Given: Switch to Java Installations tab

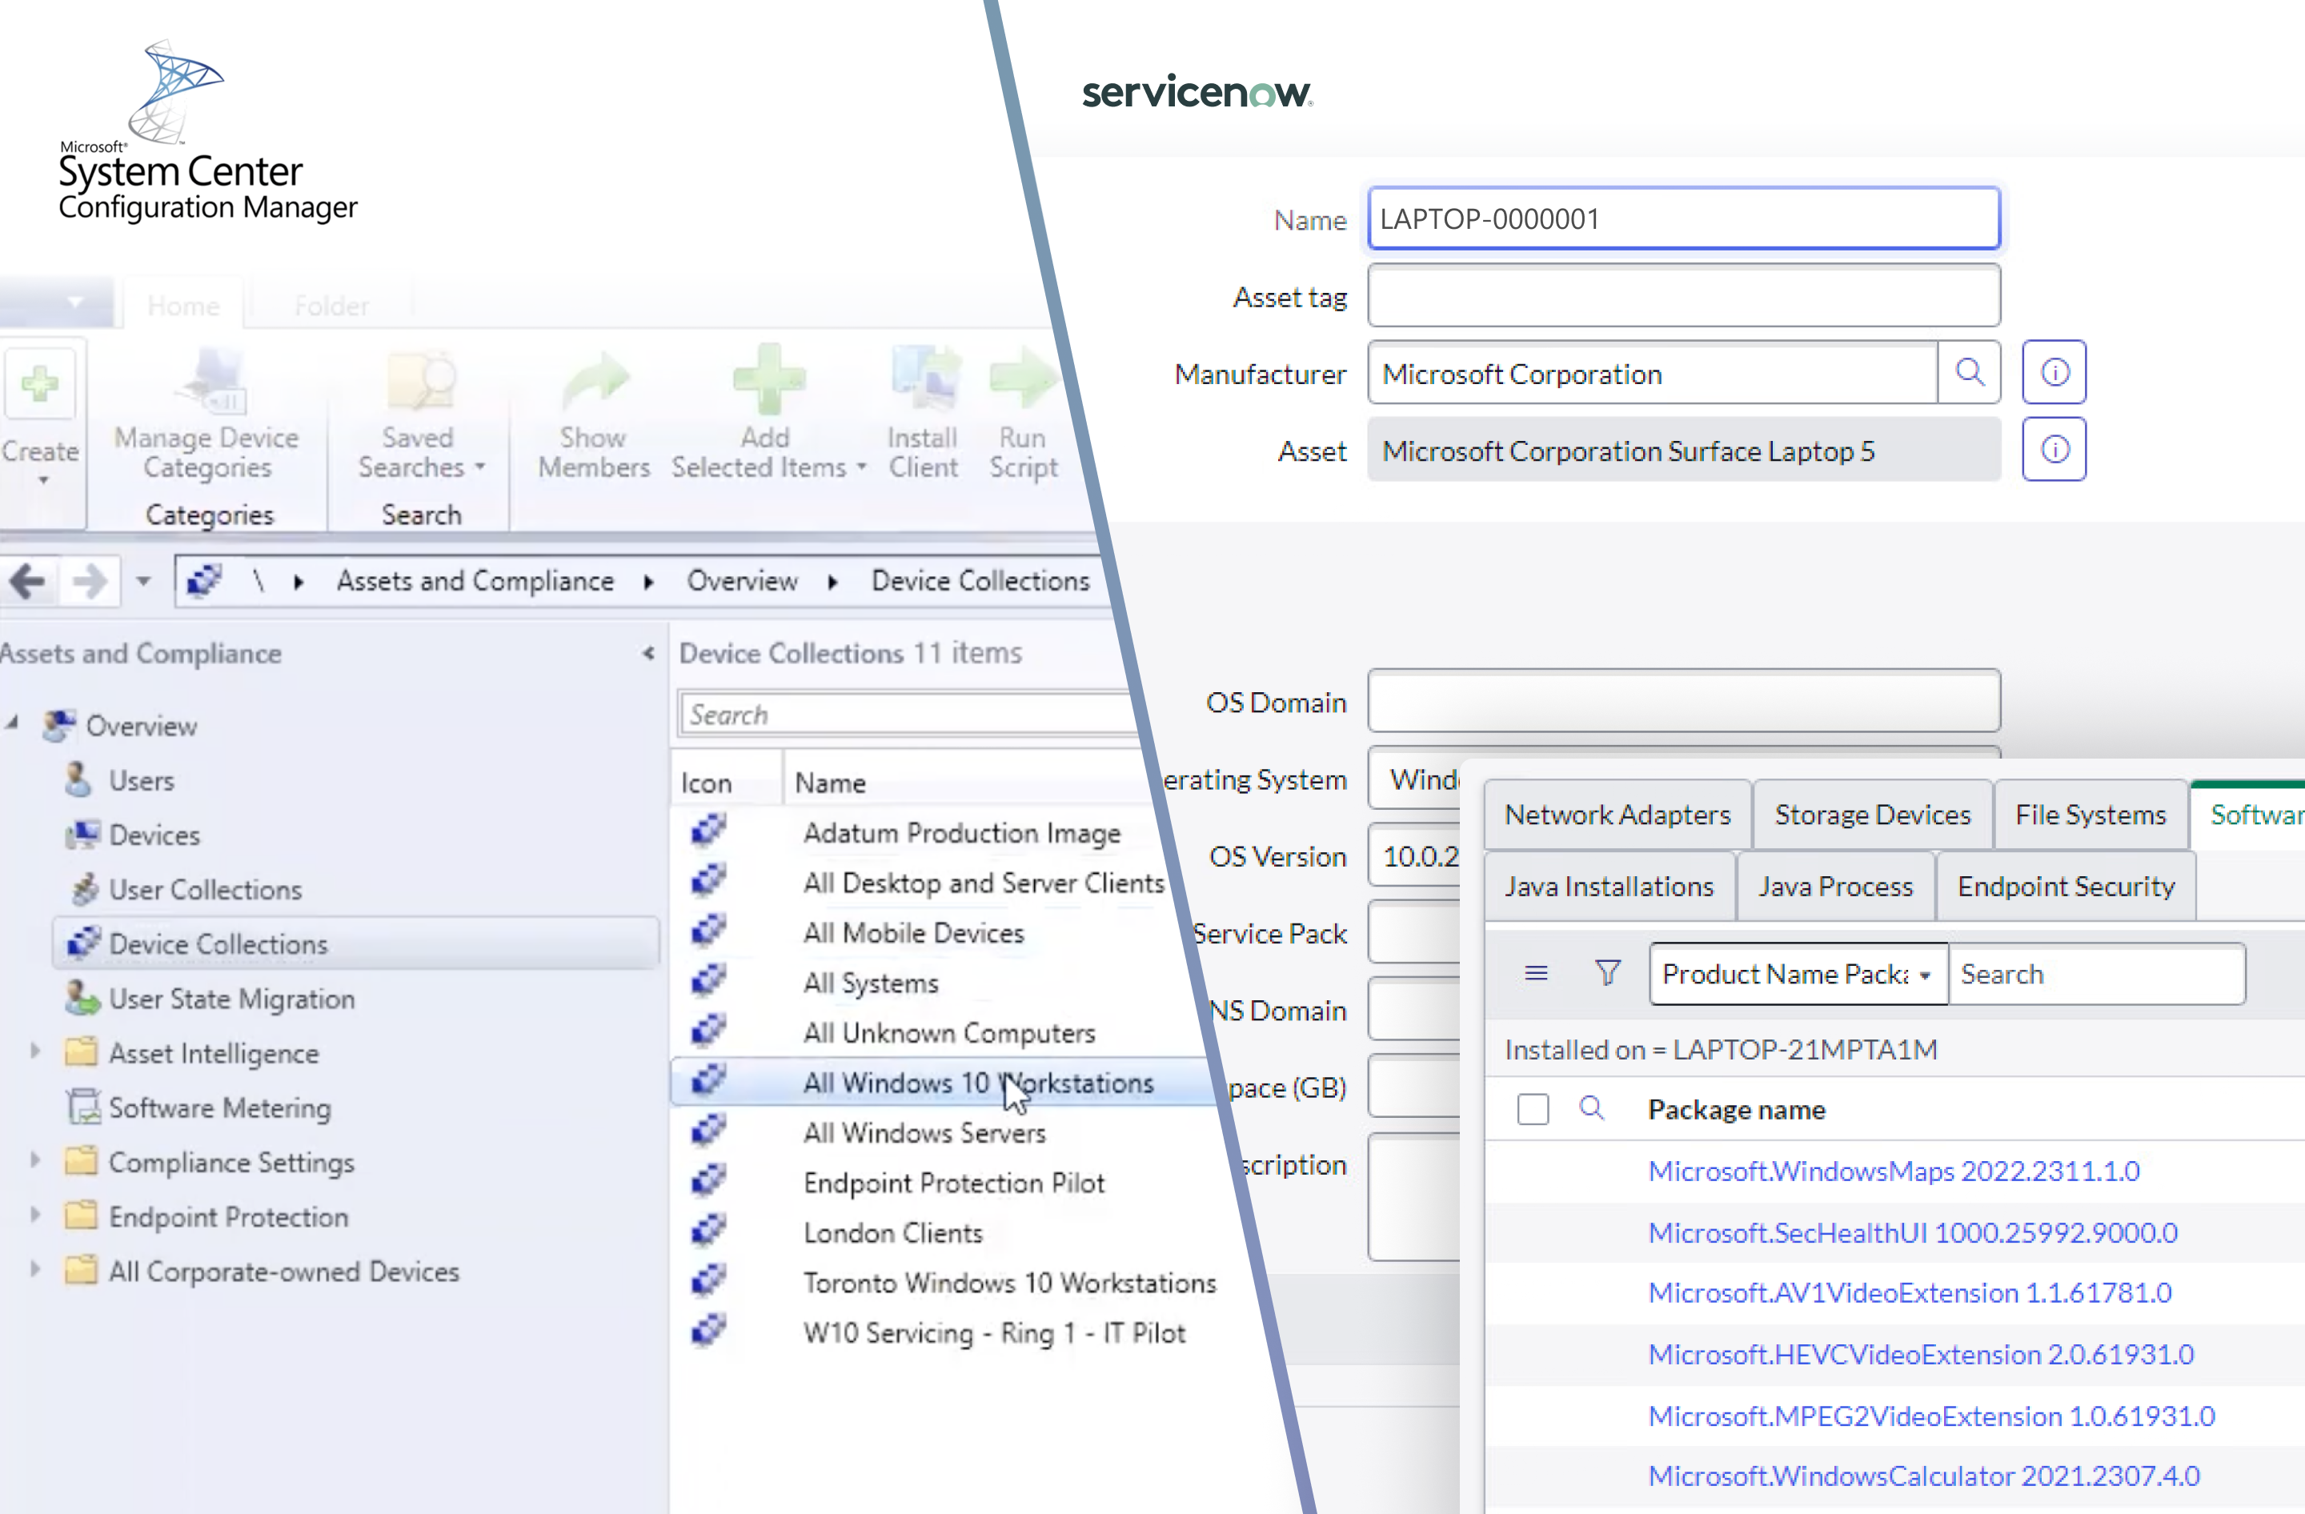Looking at the screenshot, I should tap(1609, 887).
